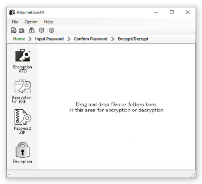
Task: Go to the Input Password step
Action: coord(49,39)
